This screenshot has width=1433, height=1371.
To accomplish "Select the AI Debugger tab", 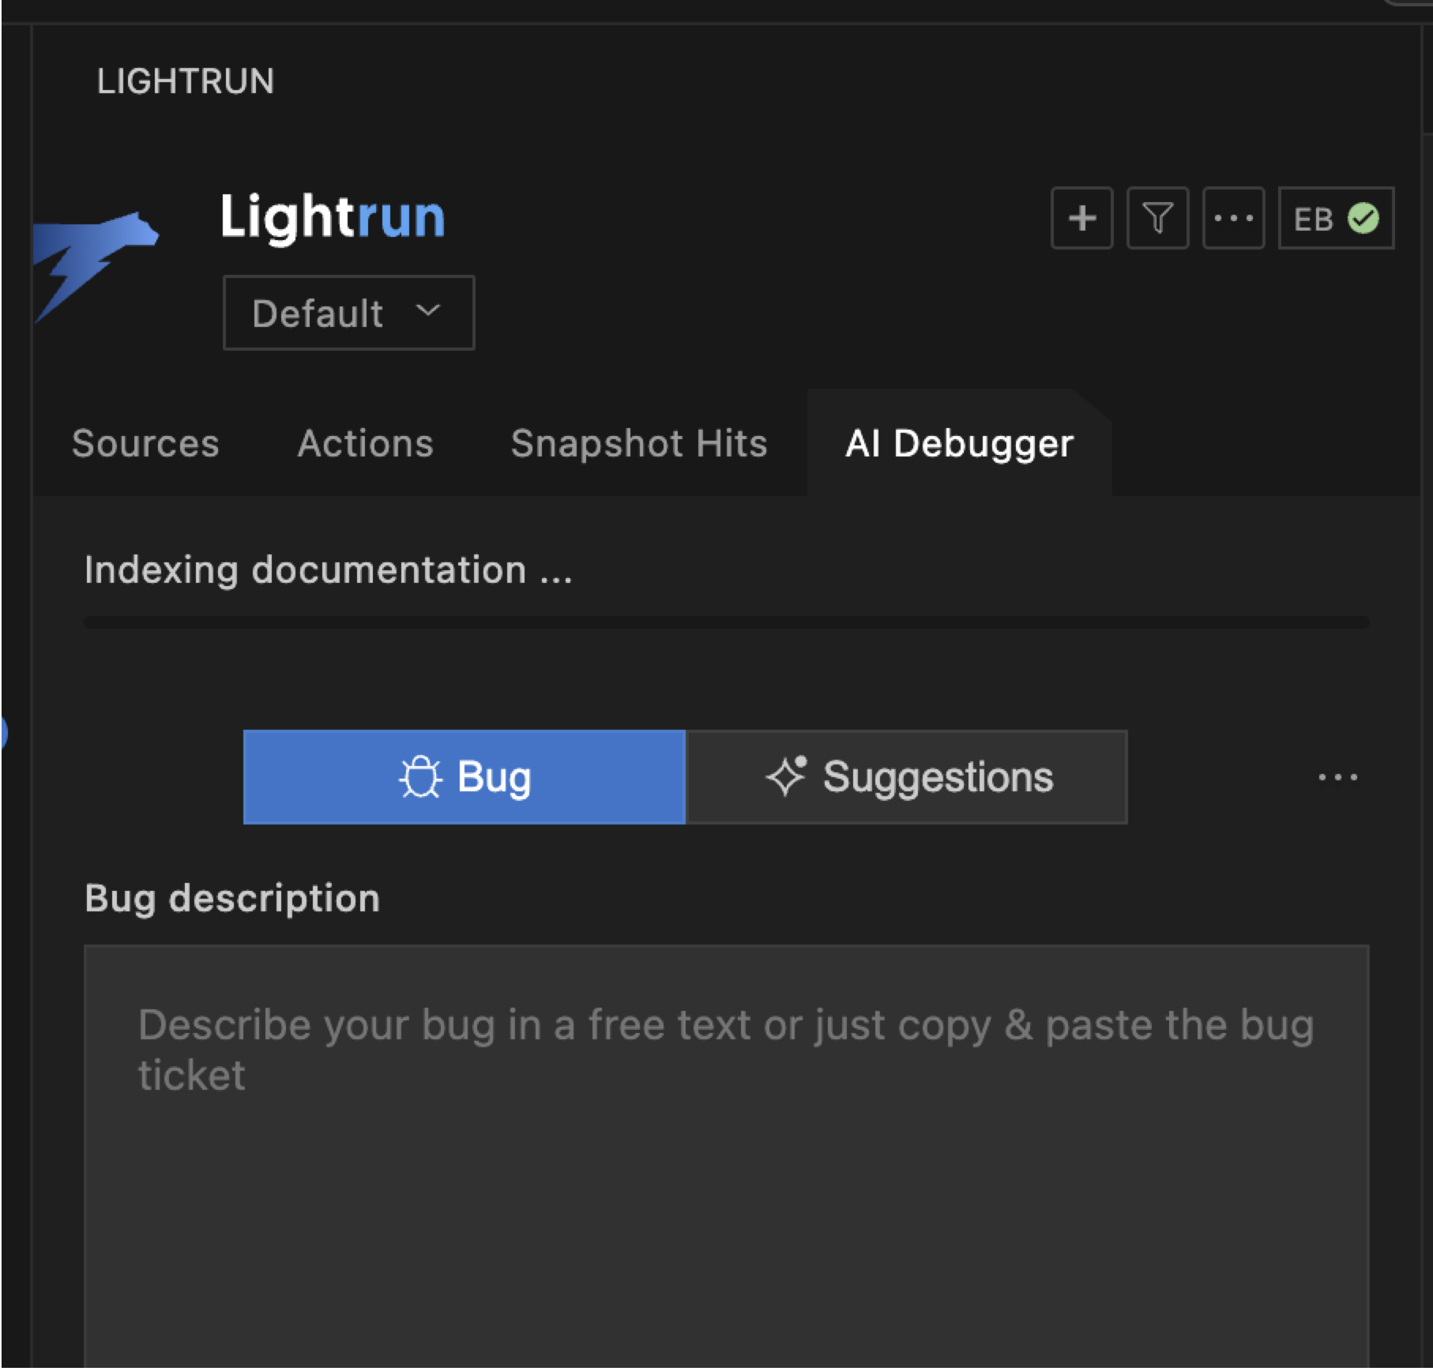I will click(959, 443).
